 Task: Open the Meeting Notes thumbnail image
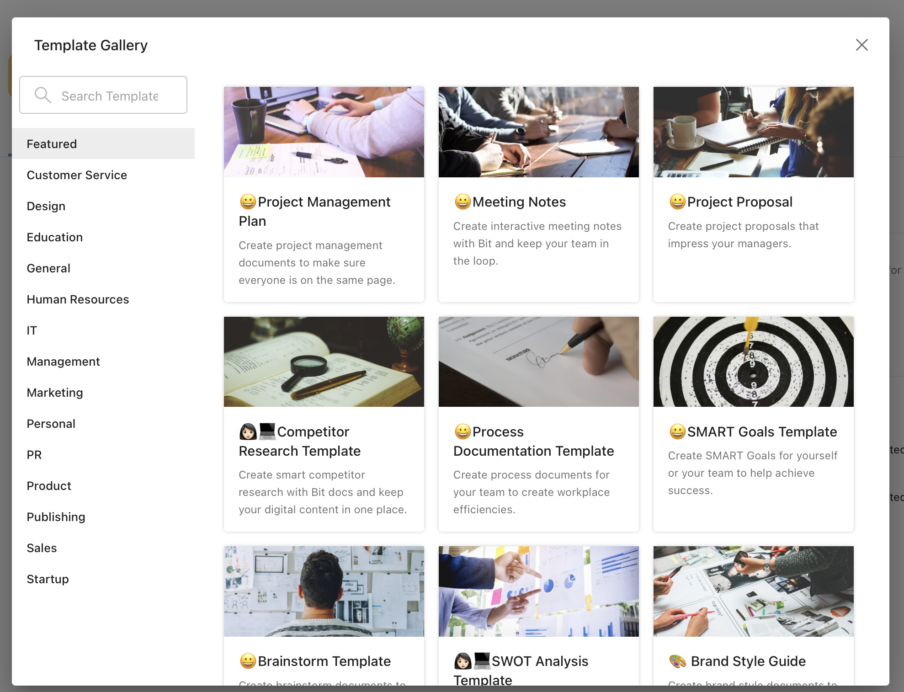tap(539, 132)
